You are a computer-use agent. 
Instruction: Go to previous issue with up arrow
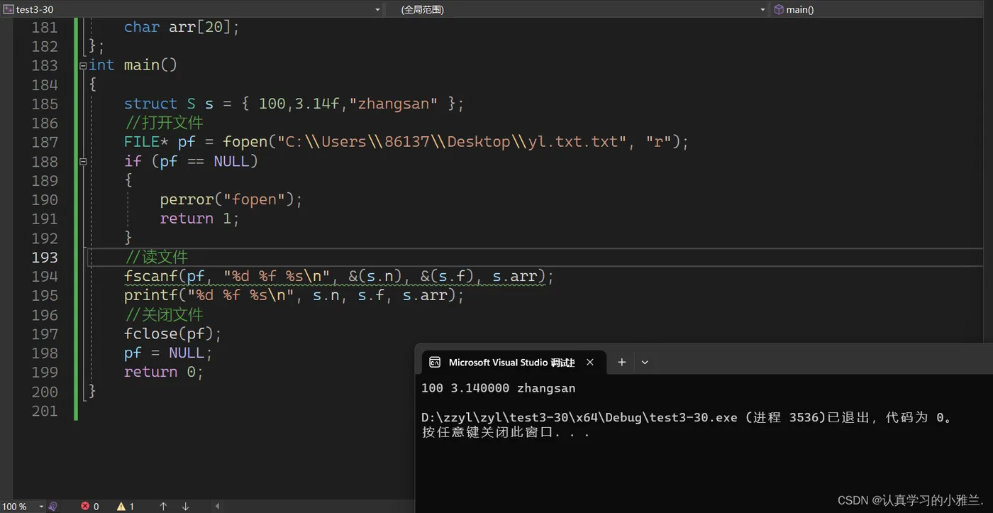click(163, 506)
